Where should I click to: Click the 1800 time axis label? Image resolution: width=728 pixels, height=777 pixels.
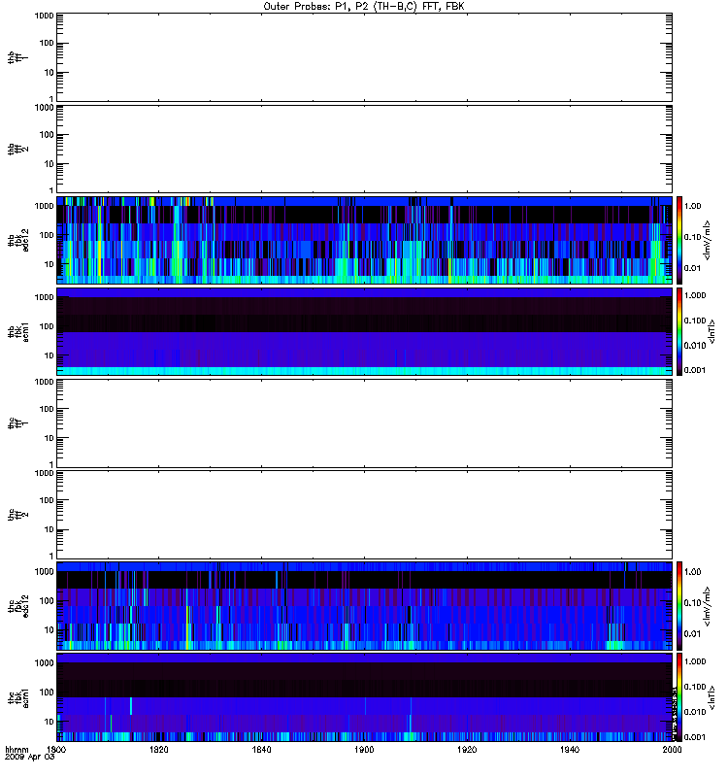click(x=56, y=749)
